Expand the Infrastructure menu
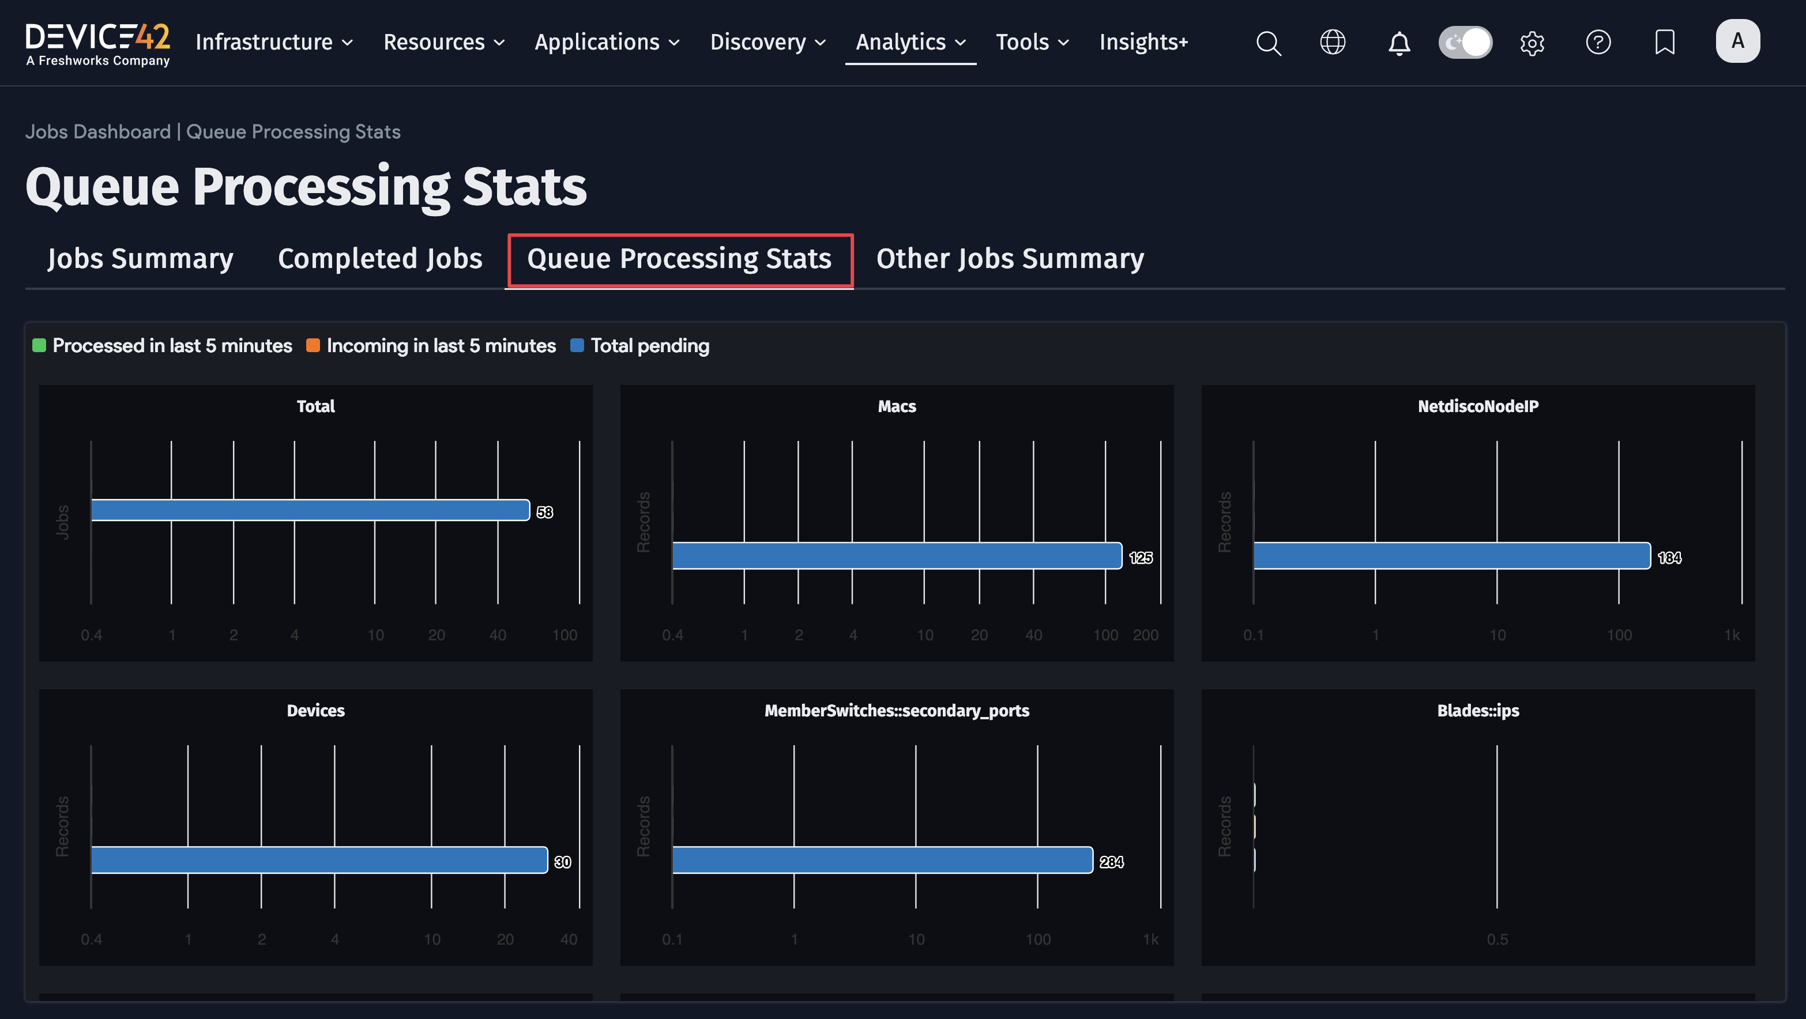Viewport: 1806px width, 1019px height. coord(273,42)
